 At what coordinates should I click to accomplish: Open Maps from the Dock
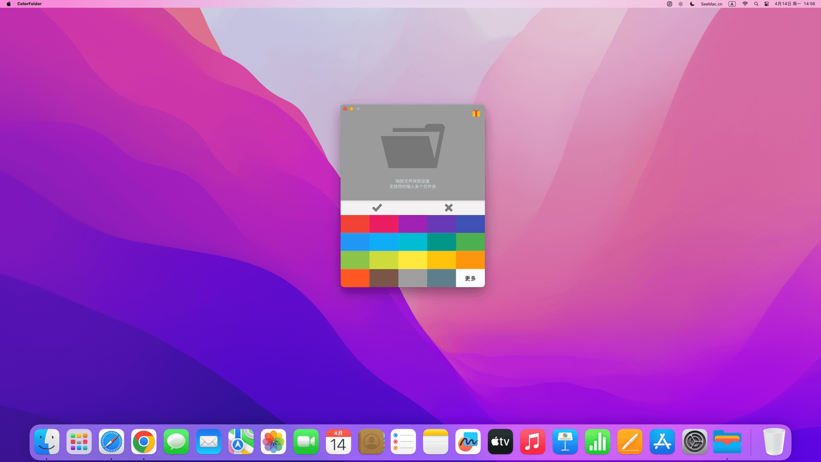(241, 441)
